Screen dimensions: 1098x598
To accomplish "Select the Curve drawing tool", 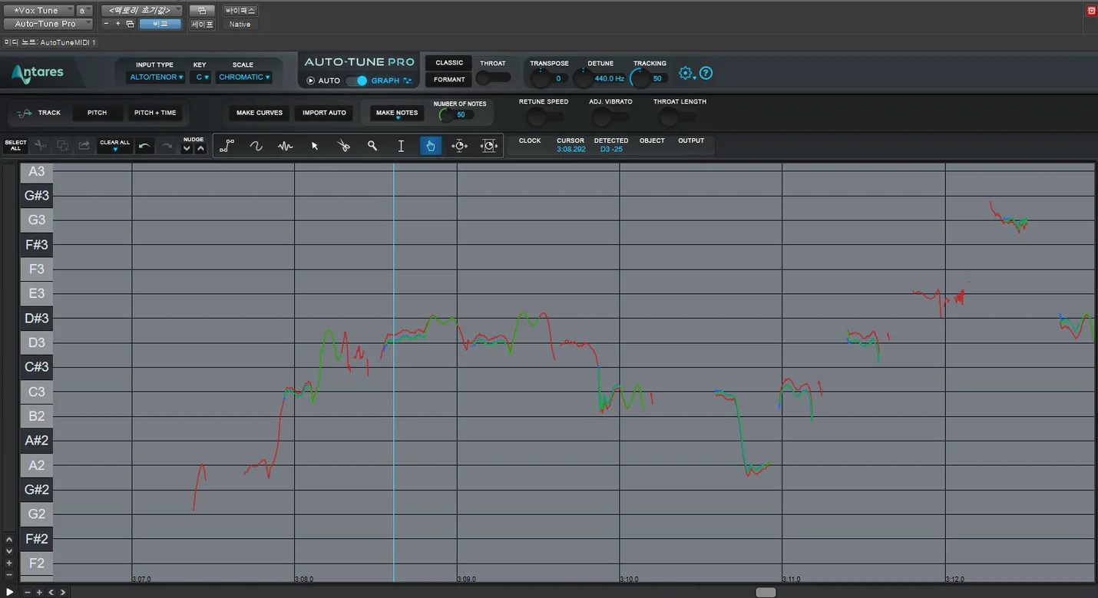I will click(256, 146).
